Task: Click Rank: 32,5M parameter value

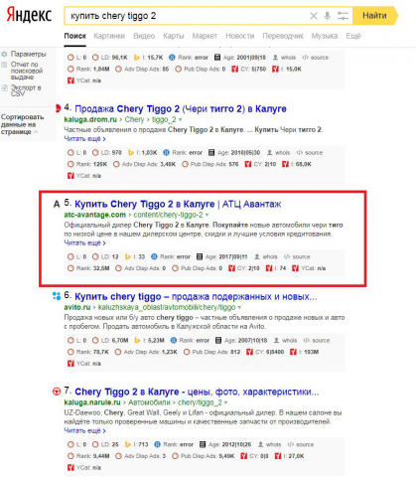Action: [x=101, y=268]
